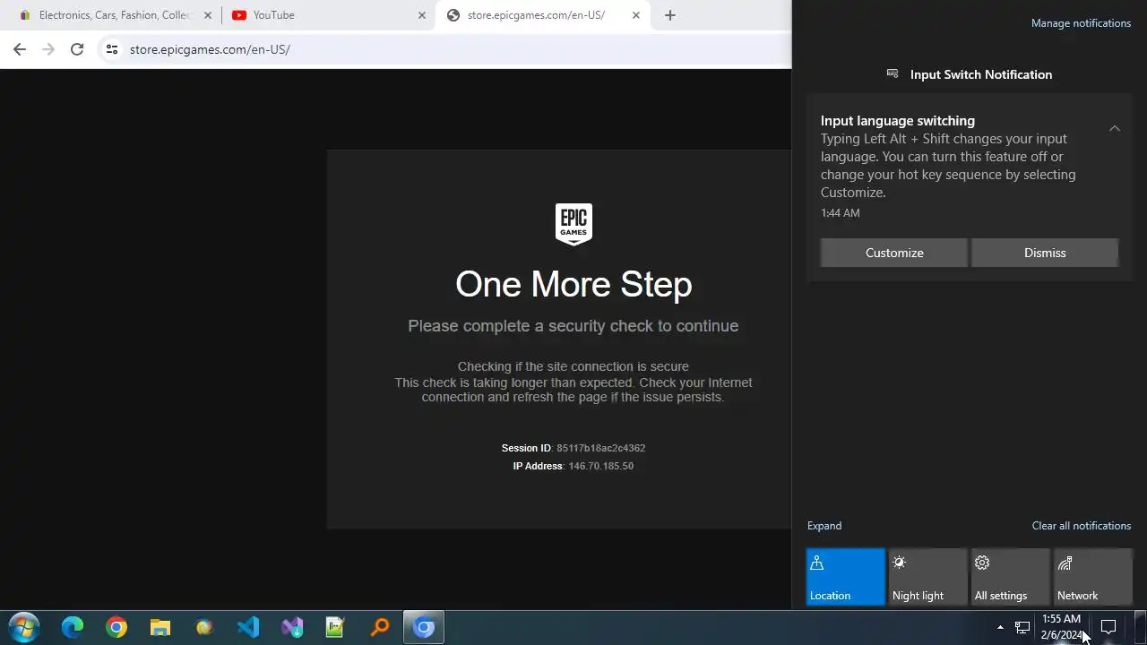Screen dimensions: 1147x645
Task: Open a new browser tab
Action: [669, 15]
